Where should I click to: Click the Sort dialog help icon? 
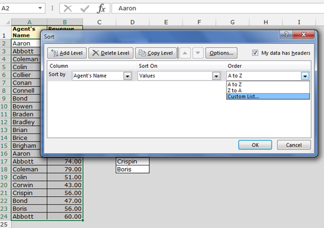coord(286,34)
